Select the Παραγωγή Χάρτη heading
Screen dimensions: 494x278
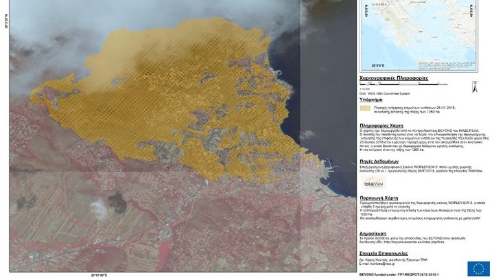381,198
